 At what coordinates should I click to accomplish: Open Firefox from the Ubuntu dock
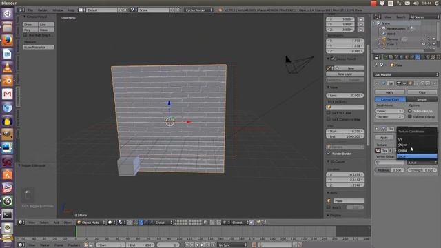tap(8, 41)
